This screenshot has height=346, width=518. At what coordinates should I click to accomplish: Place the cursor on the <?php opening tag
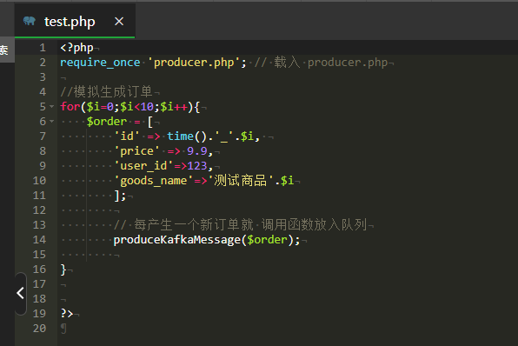tap(77, 48)
